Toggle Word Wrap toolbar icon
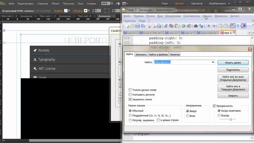254x143 pixels. 233,26
